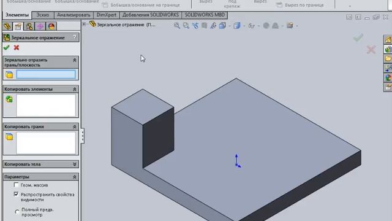
Task: Open View Orientation dropdown arrow
Action: [230, 26]
